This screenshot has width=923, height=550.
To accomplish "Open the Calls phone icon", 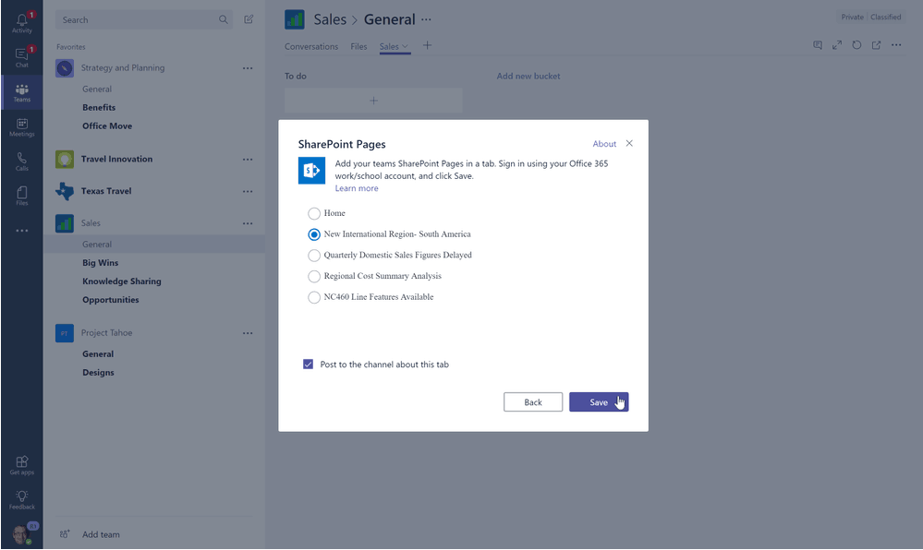I will click(x=22, y=161).
